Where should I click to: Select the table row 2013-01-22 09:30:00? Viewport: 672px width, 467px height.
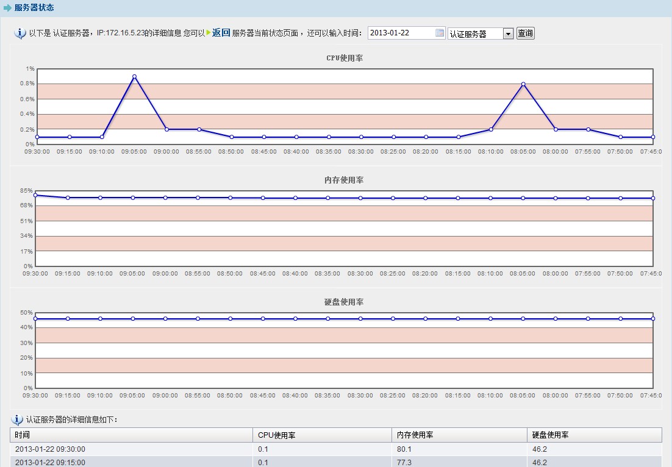[50, 449]
